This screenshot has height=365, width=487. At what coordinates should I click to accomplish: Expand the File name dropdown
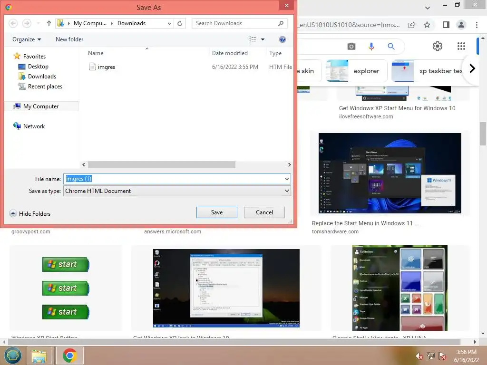point(287,179)
